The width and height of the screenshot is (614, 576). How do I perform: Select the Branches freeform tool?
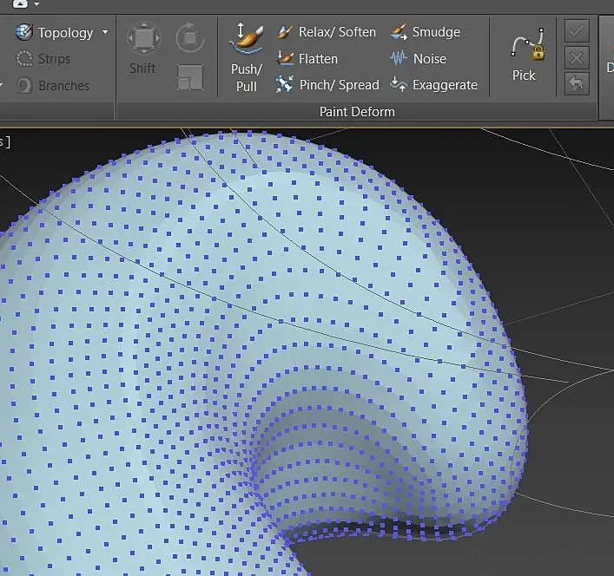[53, 86]
